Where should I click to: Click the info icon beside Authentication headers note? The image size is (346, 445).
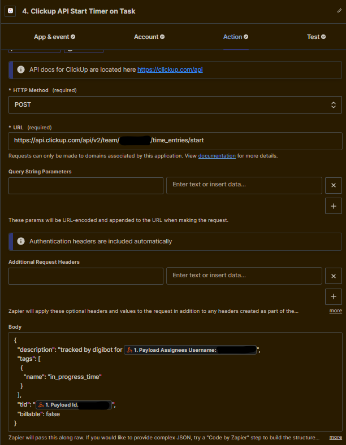[x=21, y=241]
